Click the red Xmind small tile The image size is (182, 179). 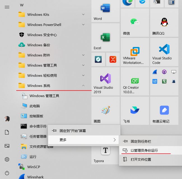pyautogui.click(x=113, y=59)
